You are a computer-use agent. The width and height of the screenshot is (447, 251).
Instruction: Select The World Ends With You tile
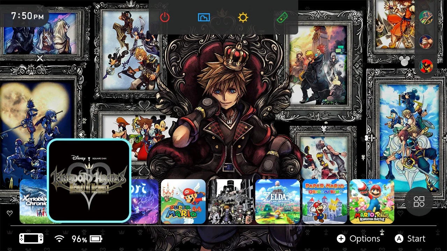[230, 201]
